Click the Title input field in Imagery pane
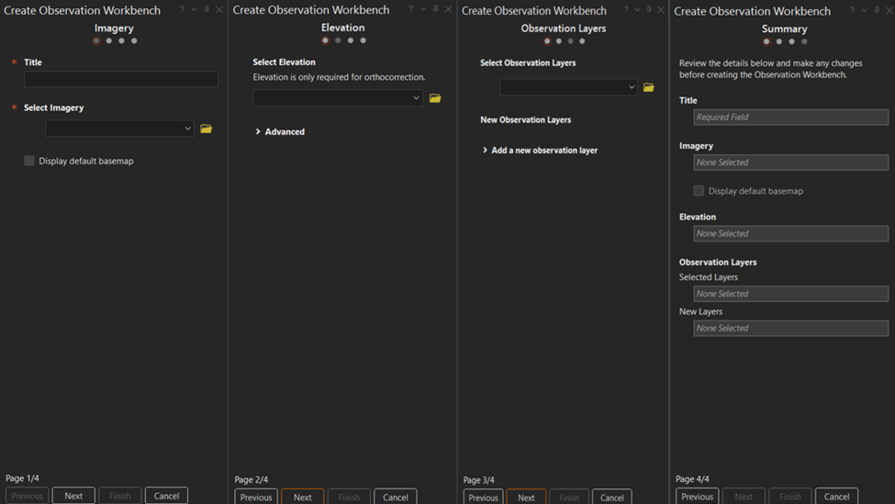895x504 pixels. (121, 79)
